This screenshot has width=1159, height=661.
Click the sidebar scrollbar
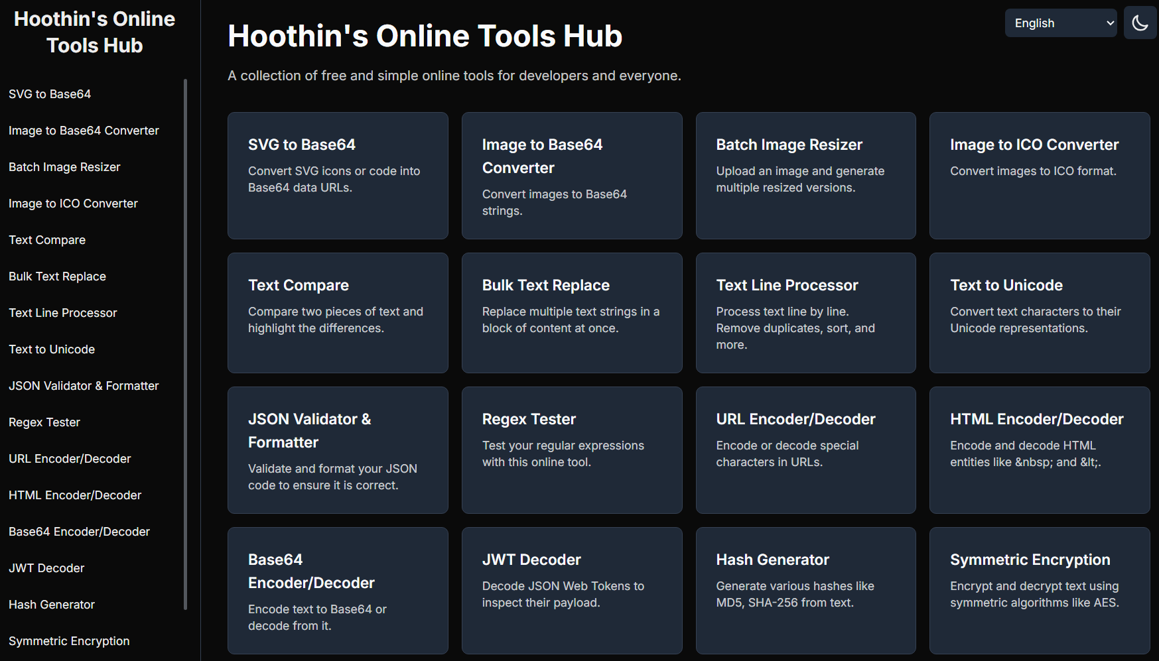(186, 343)
